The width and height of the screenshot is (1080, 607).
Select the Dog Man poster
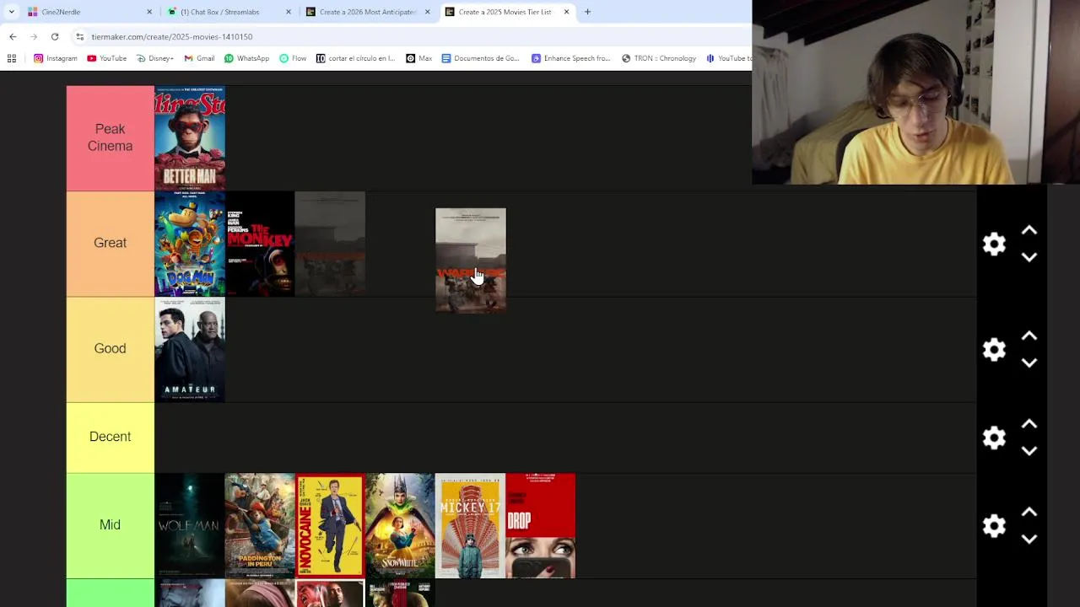pos(190,244)
